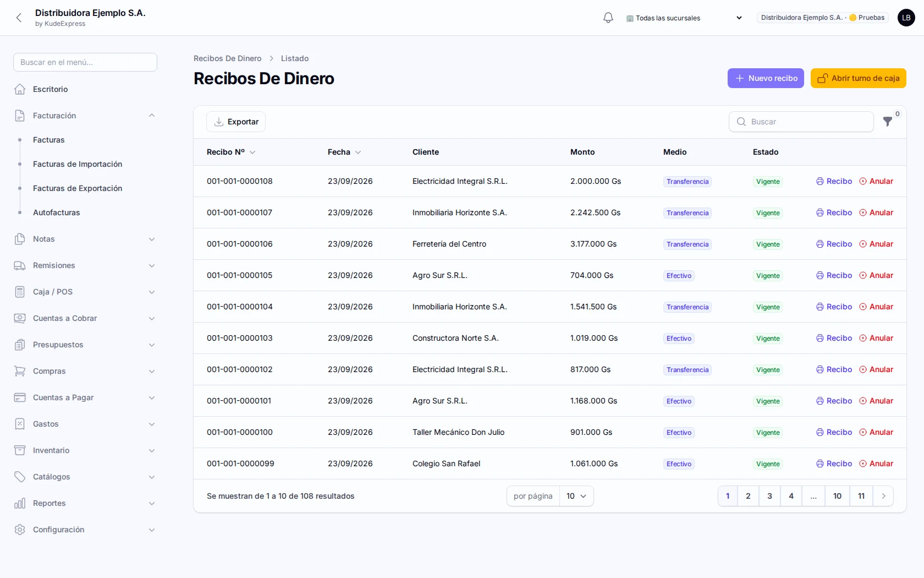
Task: Print Recibo for receipt 0000102
Action: click(x=834, y=369)
